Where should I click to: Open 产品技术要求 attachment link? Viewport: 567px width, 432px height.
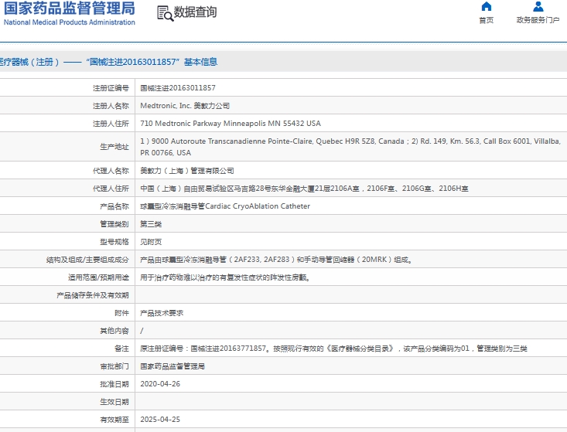coord(162,313)
